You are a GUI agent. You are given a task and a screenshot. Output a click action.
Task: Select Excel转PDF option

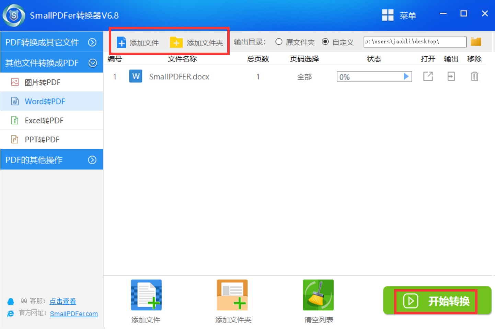[51, 120]
